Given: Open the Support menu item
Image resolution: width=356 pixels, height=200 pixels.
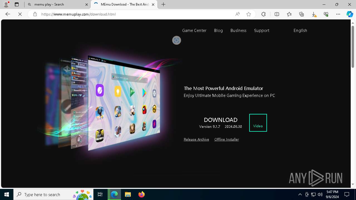Looking at the screenshot, I should click(262, 31).
